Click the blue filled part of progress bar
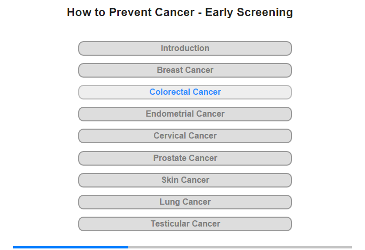 pos(70,247)
